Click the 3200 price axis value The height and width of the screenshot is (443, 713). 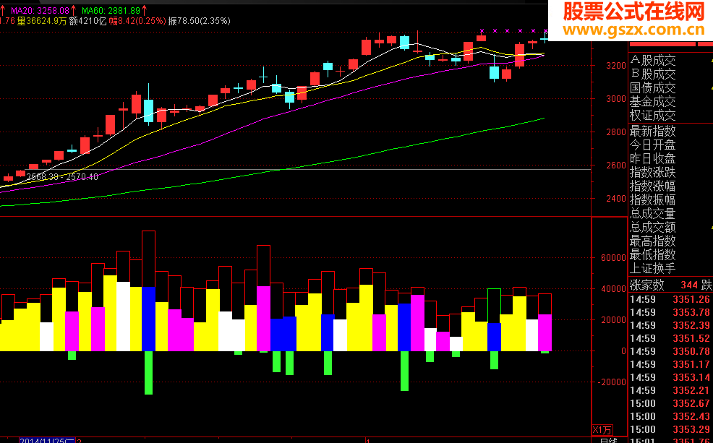[616, 66]
